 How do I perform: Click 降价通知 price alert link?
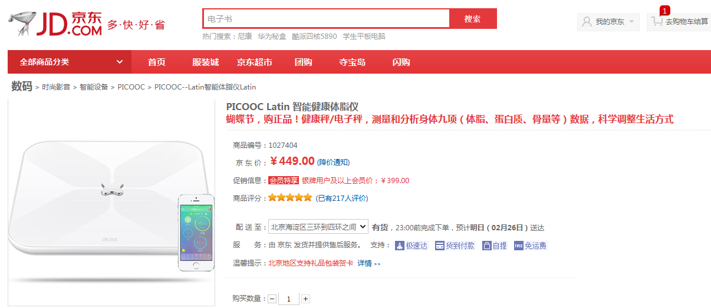point(334,162)
